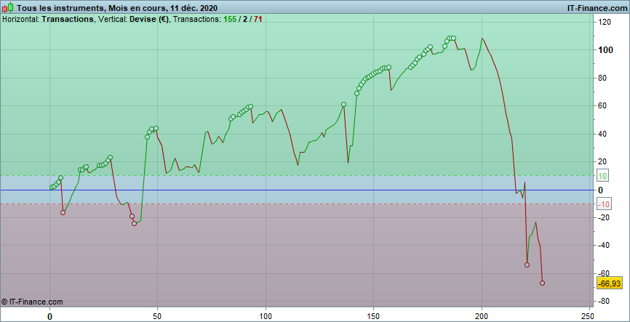Image resolution: width=630 pixels, height=322 pixels.
Task: Click the '-40' vertical axis label
Action: coord(604,246)
